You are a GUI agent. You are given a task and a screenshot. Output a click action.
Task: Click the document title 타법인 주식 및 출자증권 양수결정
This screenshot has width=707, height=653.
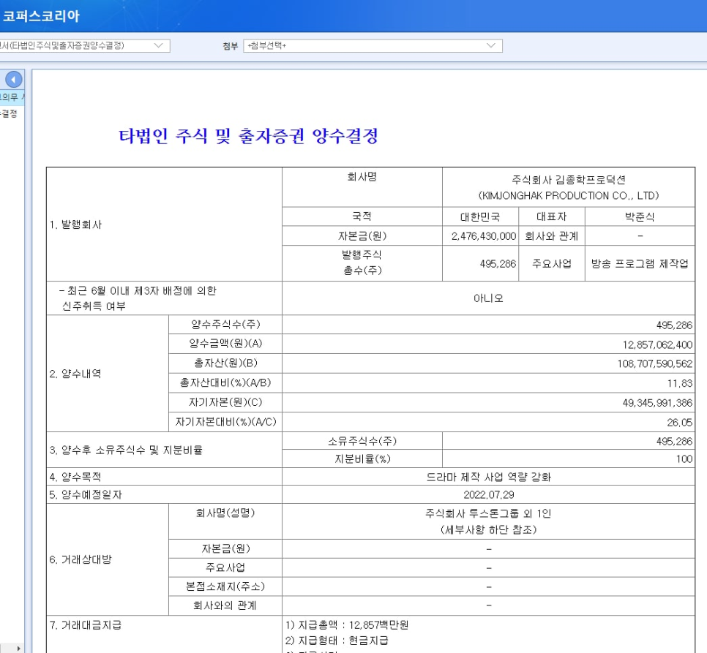(x=248, y=136)
